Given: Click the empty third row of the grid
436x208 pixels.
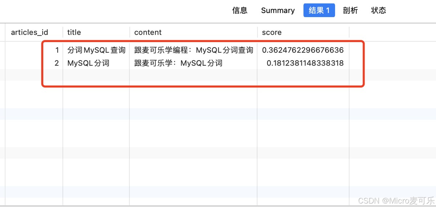Looking at the screenshot, I should [182, 75].
